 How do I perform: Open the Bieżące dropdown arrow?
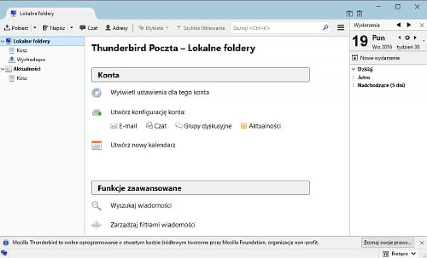click(x=413, y=254)
